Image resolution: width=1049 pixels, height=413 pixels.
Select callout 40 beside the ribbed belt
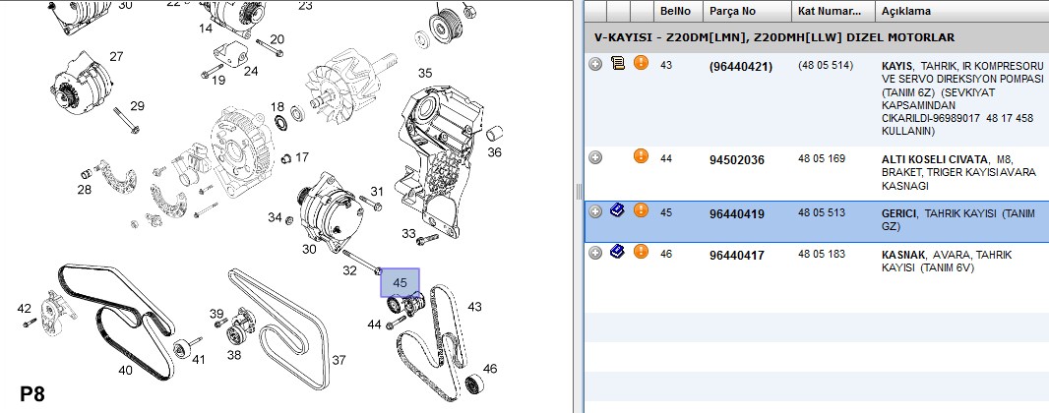(x=125, y=370)
